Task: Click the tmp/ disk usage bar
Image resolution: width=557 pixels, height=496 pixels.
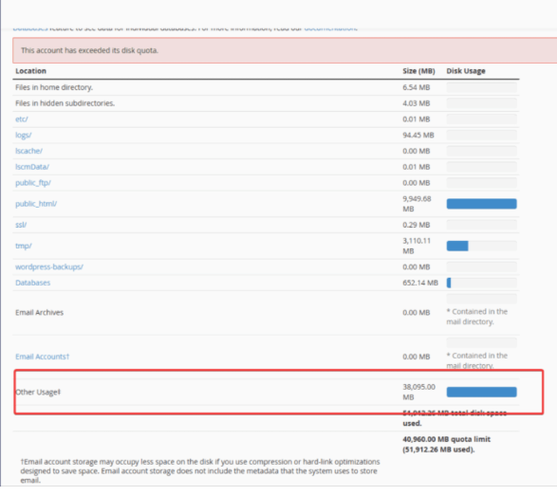Action: point(481,246)
